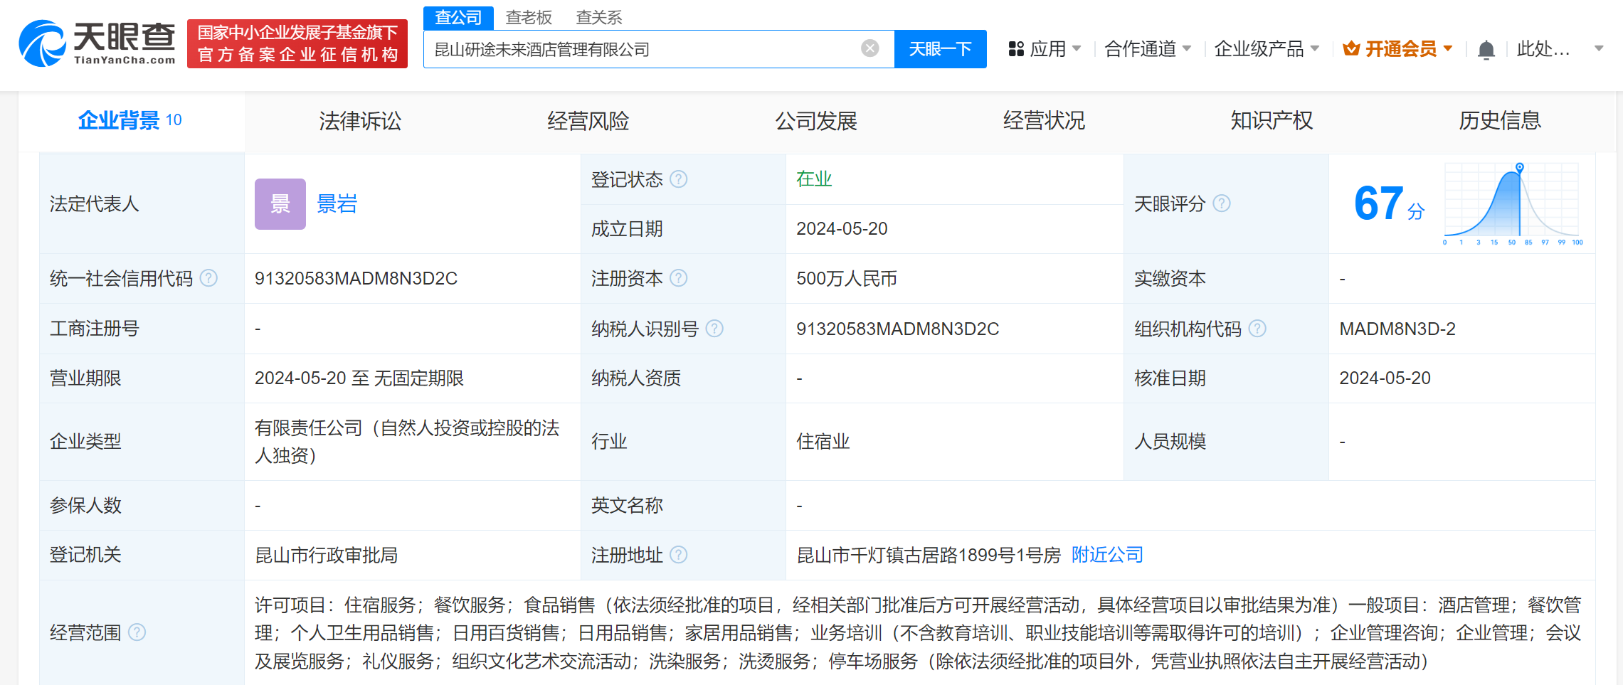The height and width of the screenshot is (685, 1623).
Task: Open the 企业级产品 dropdown
Action: coord(1267,49)
